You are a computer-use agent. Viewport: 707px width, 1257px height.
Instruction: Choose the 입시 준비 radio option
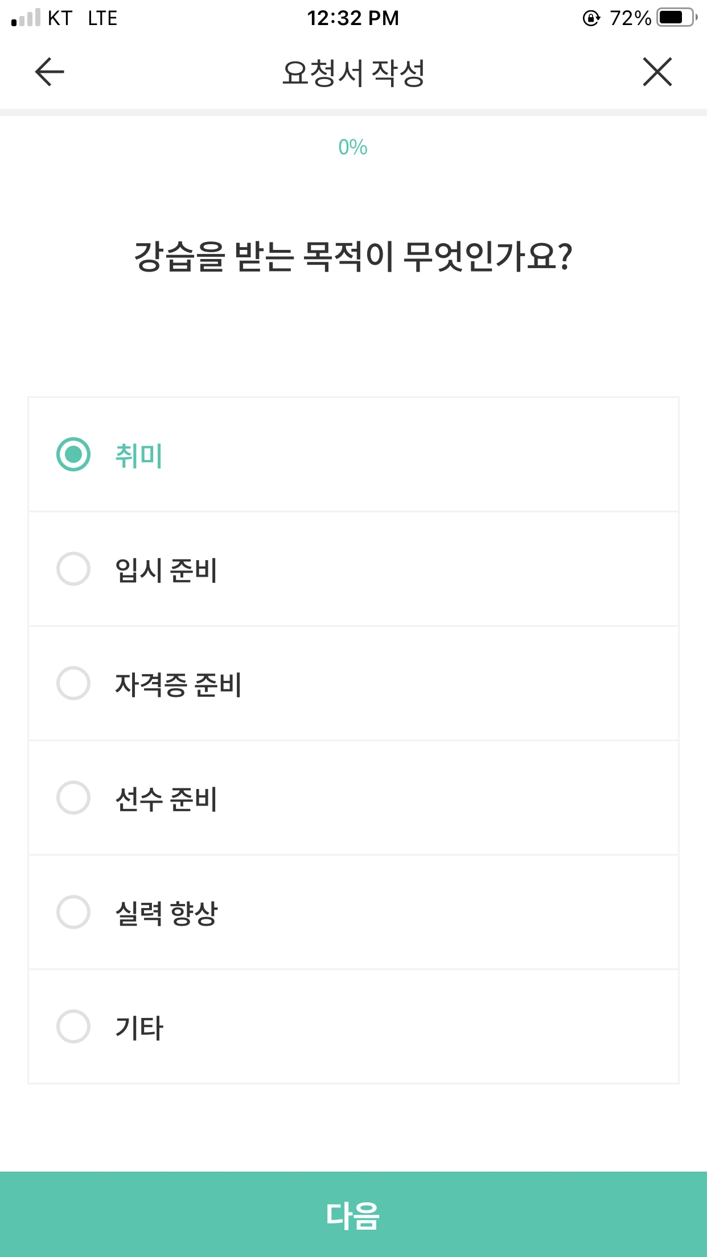tap(73, 569)
